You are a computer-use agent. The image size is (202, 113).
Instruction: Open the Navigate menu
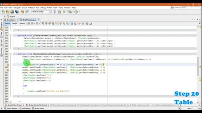(17, 8)
